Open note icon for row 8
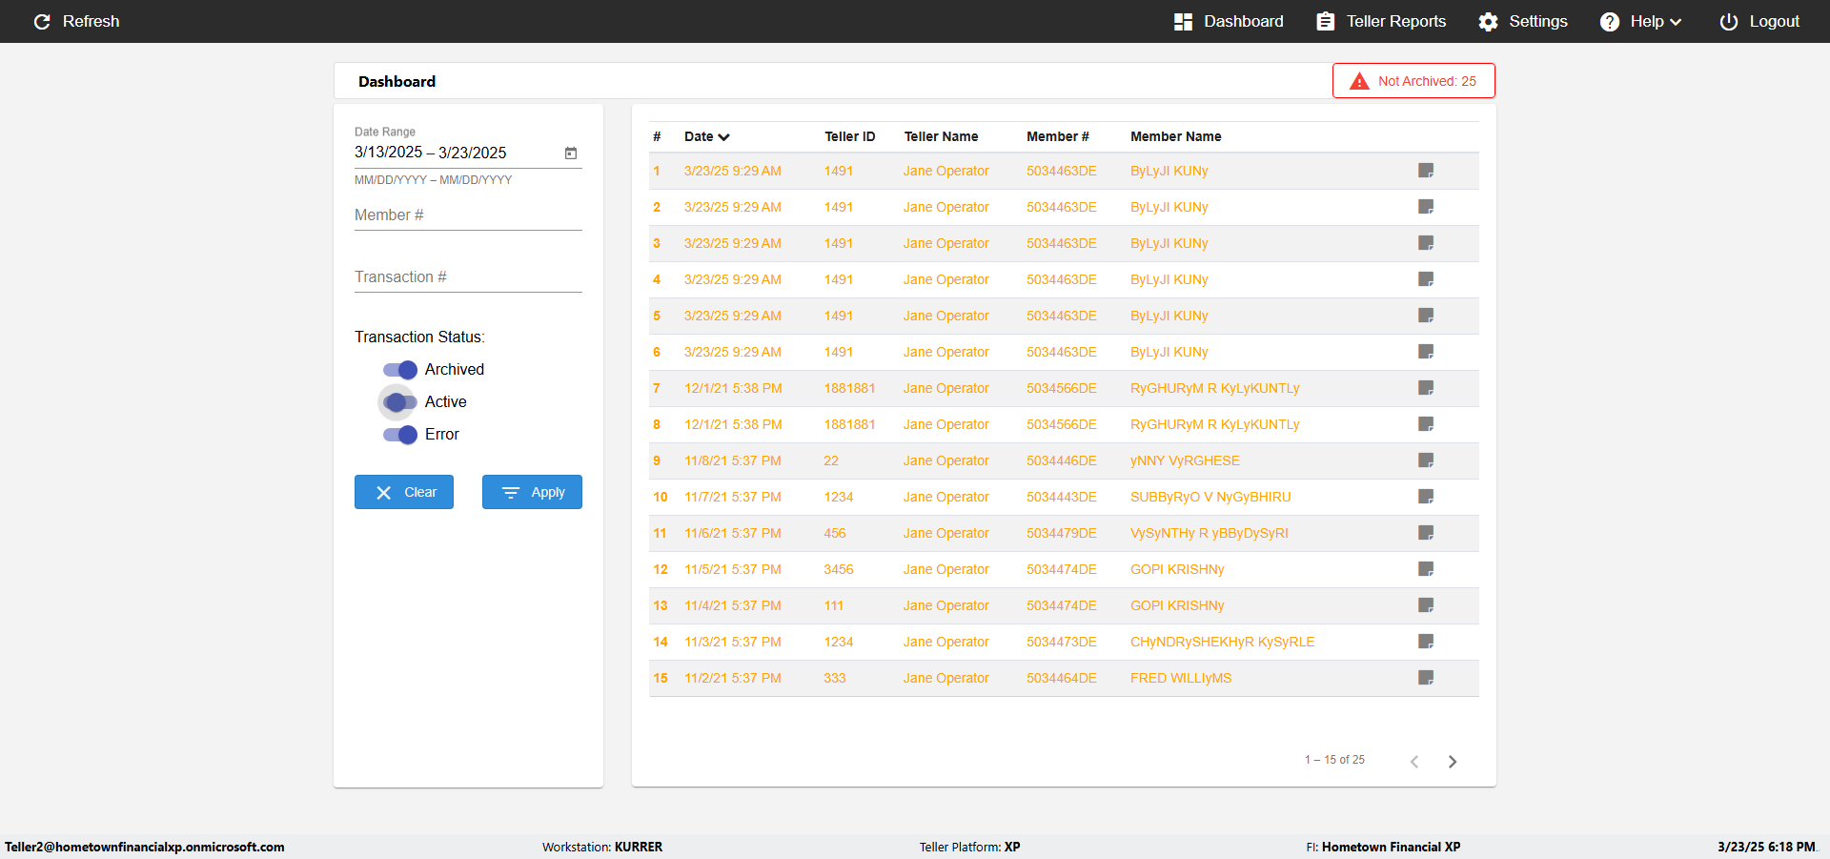 (x=1426, y=424)
